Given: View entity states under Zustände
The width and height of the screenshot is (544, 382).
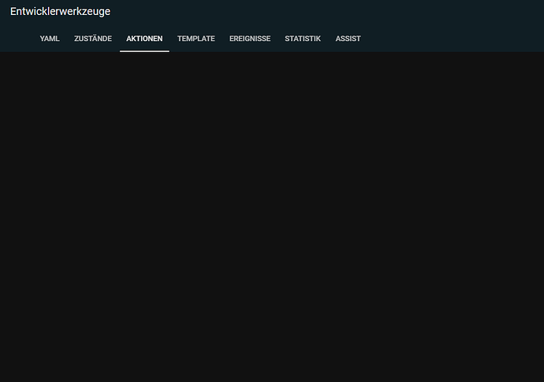Looking at the screenshot, I should 93,39.
